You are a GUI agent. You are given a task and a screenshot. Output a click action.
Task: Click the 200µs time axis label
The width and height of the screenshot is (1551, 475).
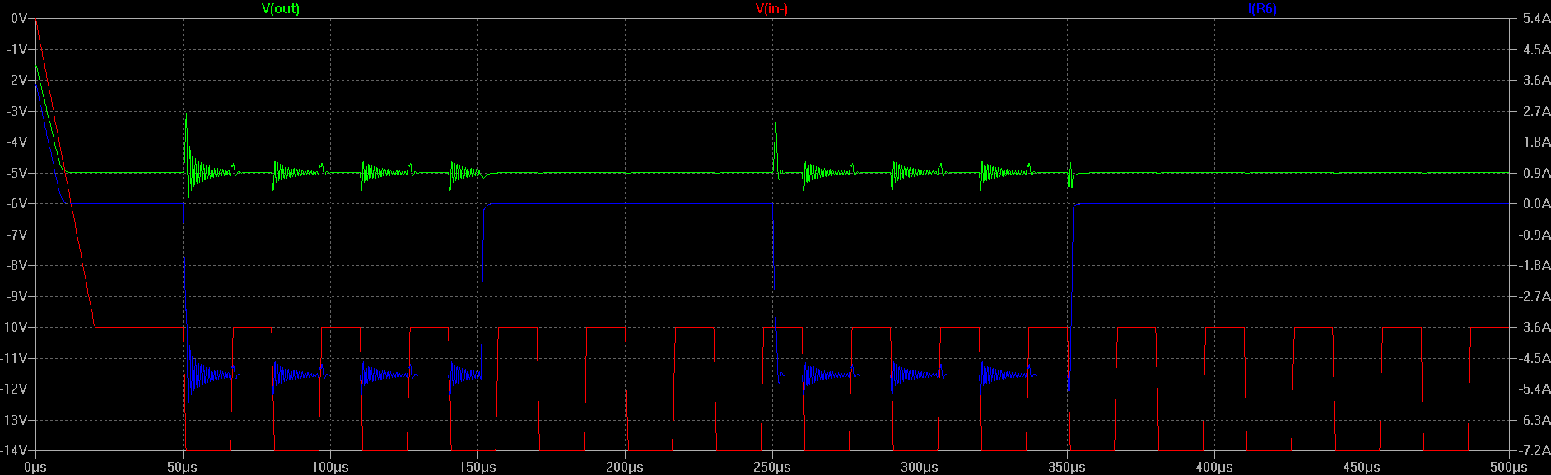625,467
